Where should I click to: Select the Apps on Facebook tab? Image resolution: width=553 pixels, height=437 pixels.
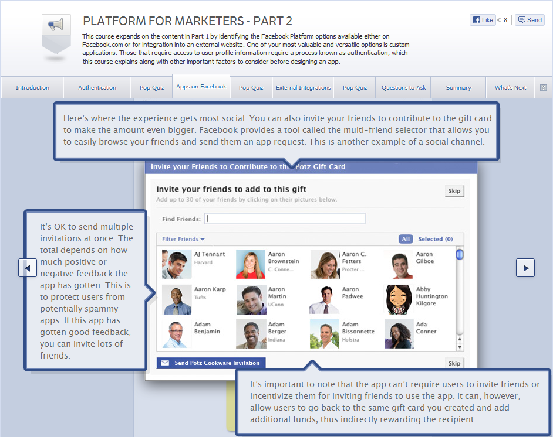coord(201,86)
